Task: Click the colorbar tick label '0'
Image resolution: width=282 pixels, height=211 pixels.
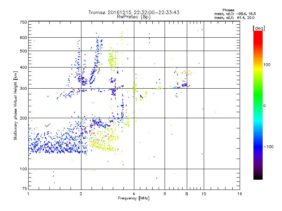Action: pyautogui.click(x=264, y=106)
